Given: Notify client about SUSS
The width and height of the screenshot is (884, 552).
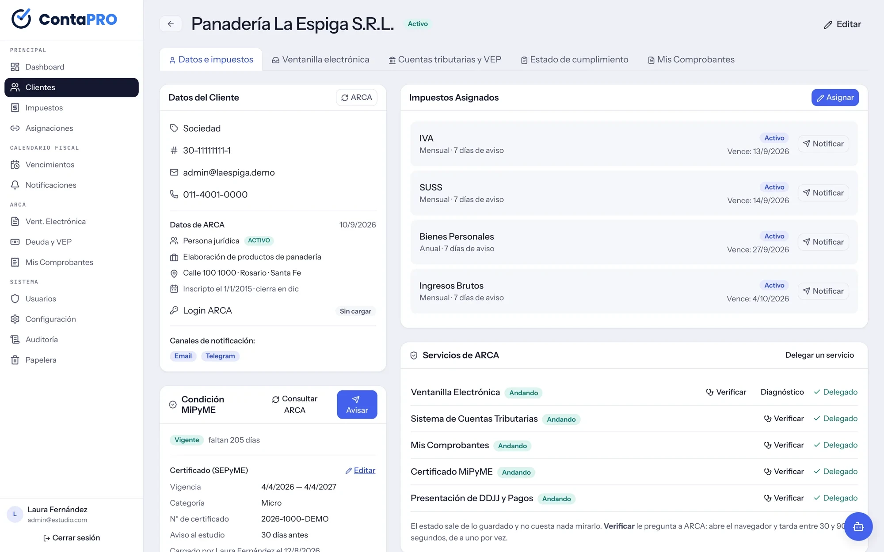Looking at the screenshot, I should tap(823, 193).
